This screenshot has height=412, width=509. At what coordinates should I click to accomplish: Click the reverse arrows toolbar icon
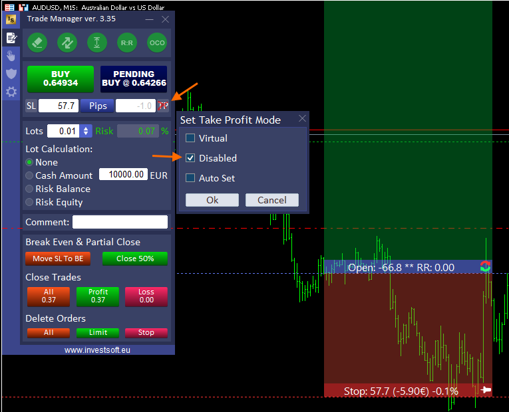(67, 43)
